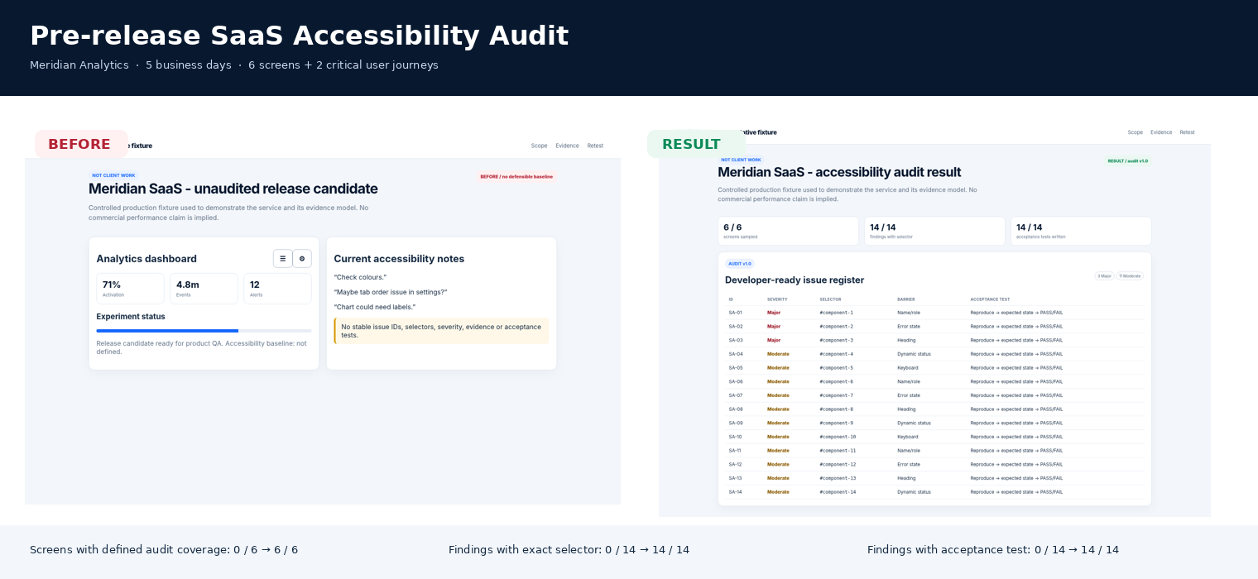Click '14 / 14 findings with selector' card
This screenshot has height=579, width=1258.
point(934,232)
